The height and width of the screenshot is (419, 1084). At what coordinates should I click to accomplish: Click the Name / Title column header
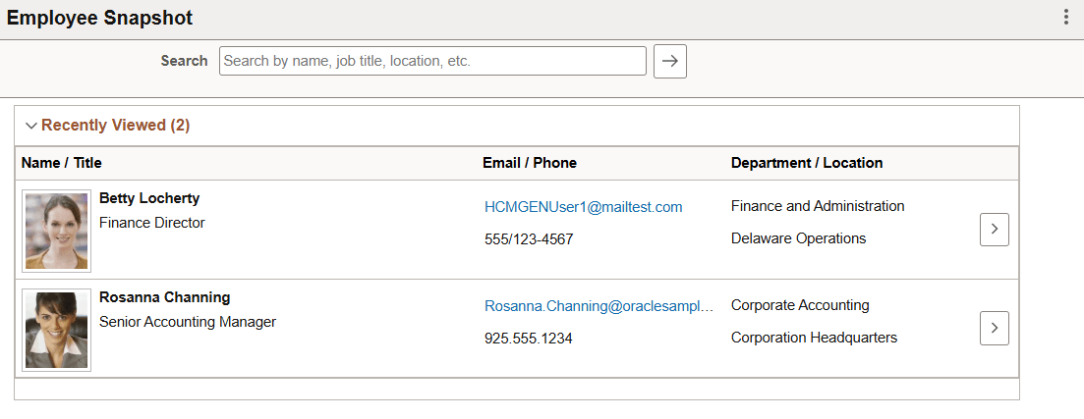tap(62, 163)
